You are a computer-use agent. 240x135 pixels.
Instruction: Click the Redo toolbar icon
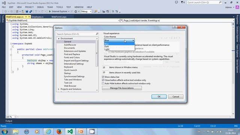point(42,12)
